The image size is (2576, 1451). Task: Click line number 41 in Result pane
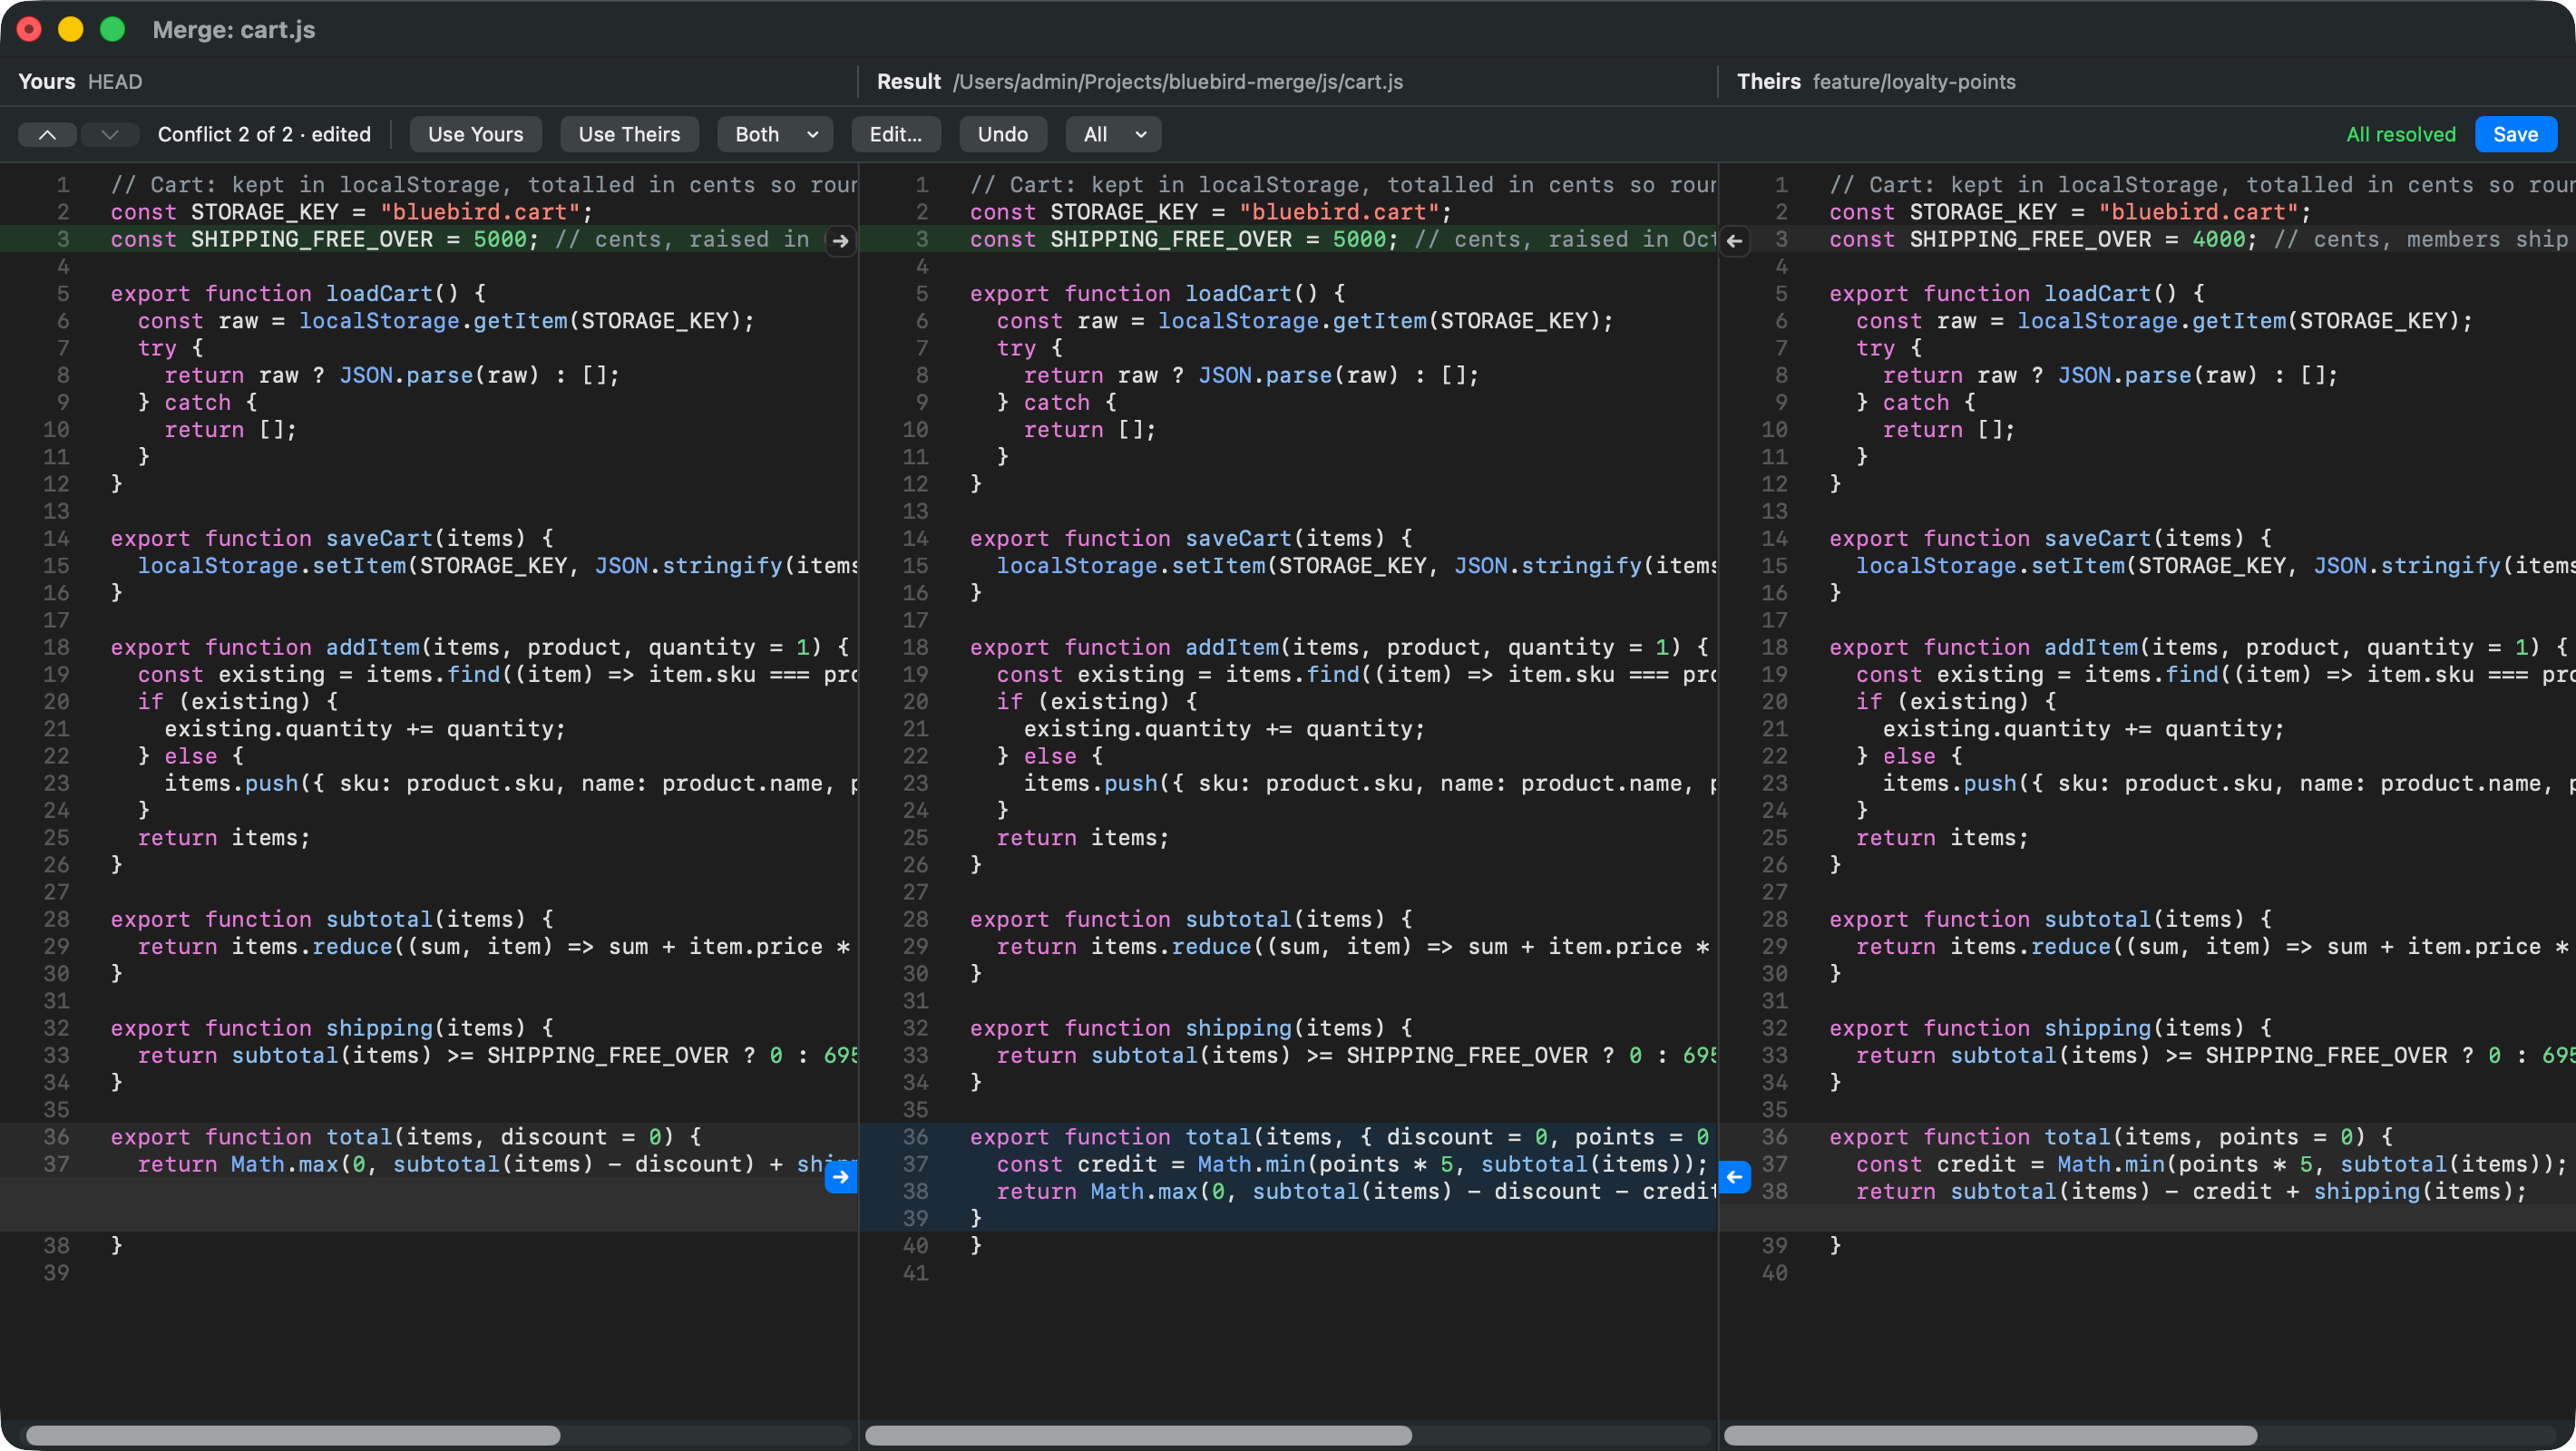pos(915,1273)
